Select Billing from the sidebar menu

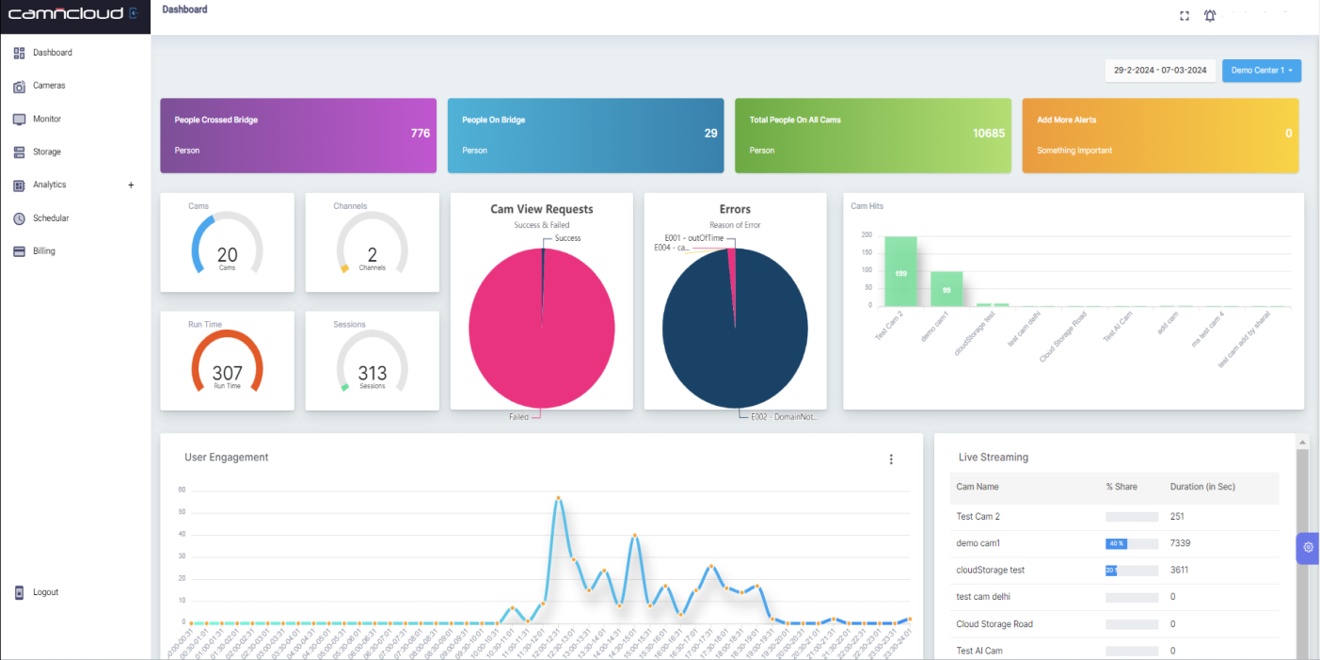tap(44, 251)
